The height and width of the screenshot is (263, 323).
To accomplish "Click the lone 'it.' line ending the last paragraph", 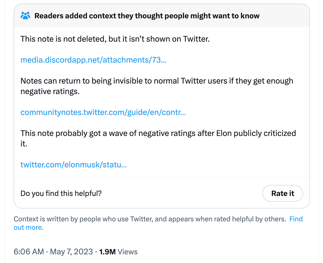I will point(24,144).
